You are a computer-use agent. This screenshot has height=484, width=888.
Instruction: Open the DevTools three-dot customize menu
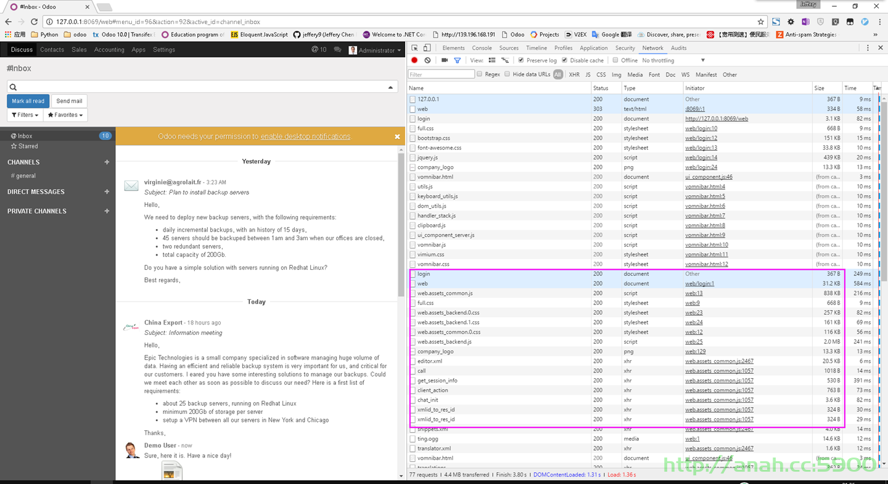pos(868,48)
